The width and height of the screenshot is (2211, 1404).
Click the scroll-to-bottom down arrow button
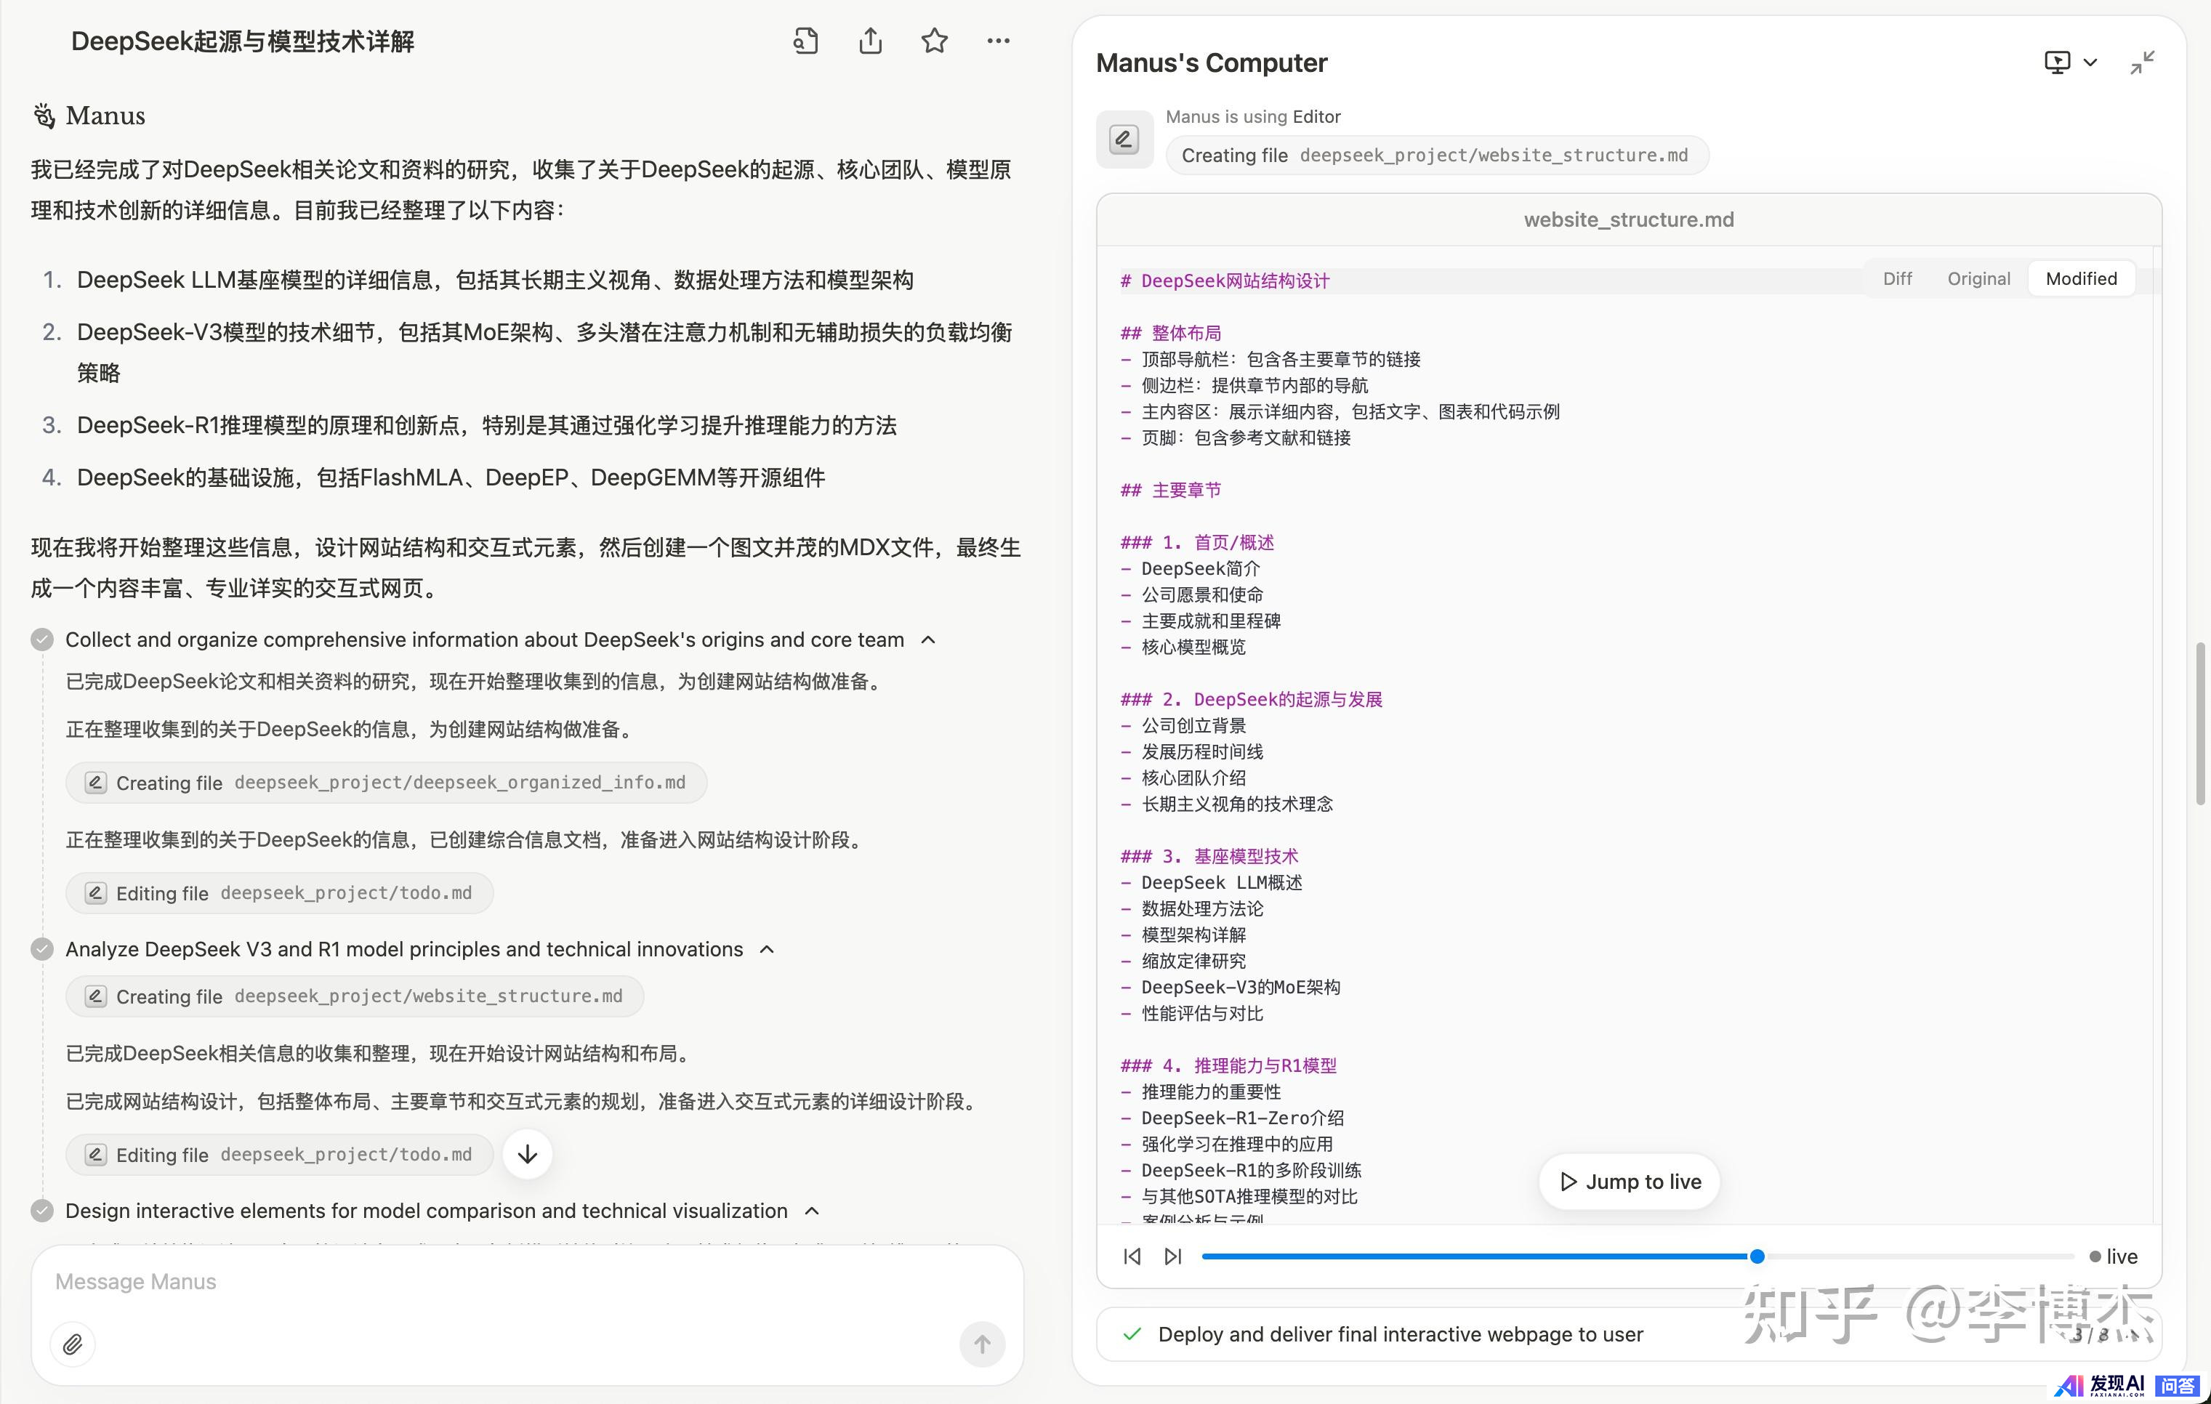(x=527, y=1154)
